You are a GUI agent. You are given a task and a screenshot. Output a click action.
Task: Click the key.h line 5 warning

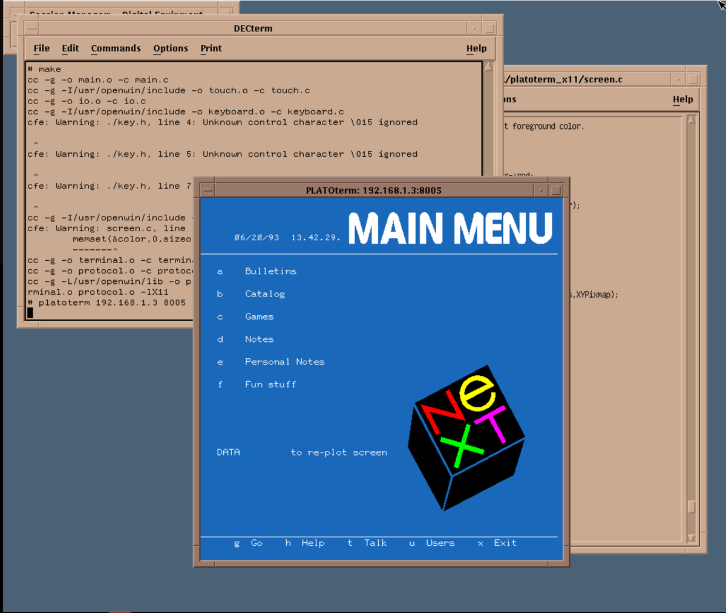[223, 154]
